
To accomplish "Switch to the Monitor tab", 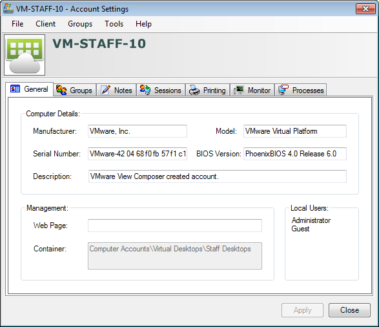I will [252, 90].
